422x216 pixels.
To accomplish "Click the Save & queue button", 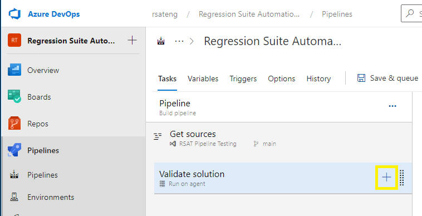I will (x=387, y=78).
